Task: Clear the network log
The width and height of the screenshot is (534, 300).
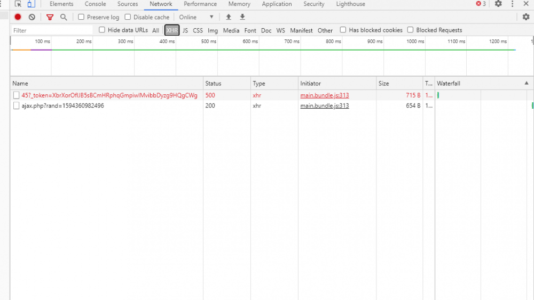Action: [x=32, y=17]
